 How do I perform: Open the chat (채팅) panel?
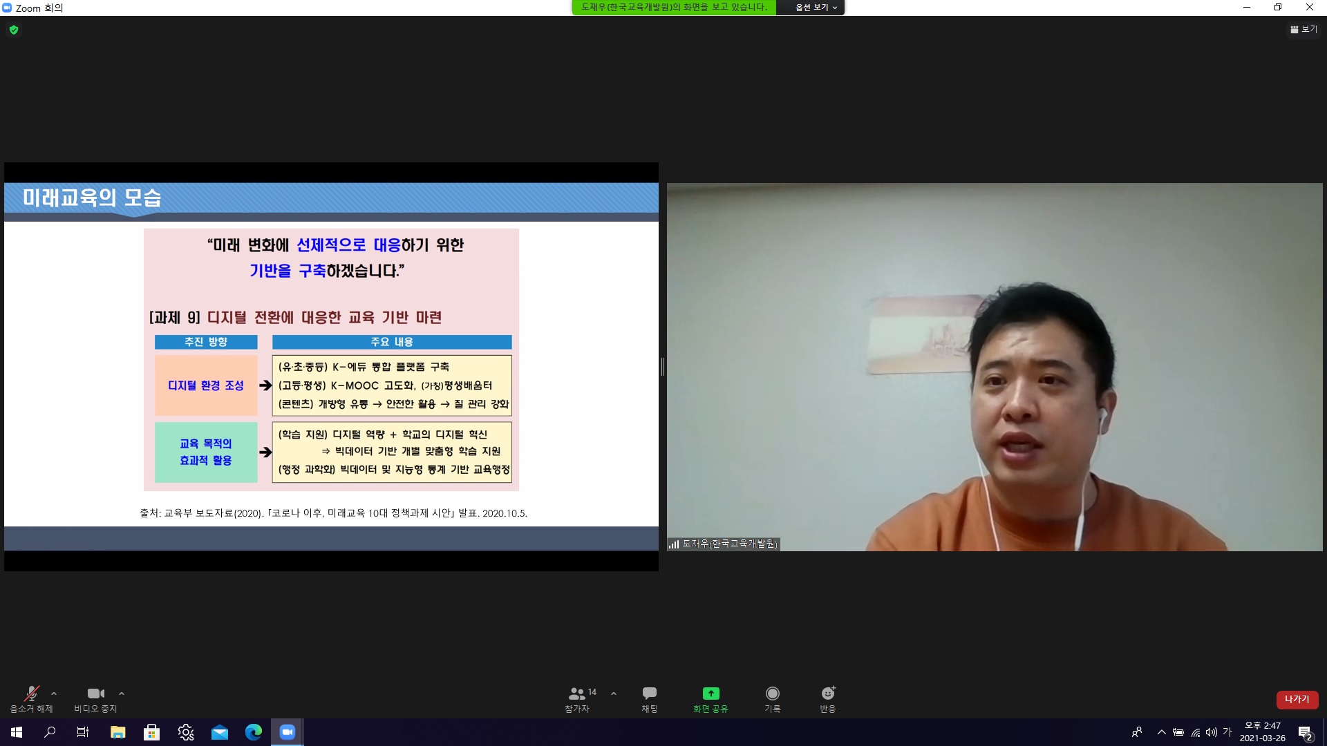pos(649,698)
